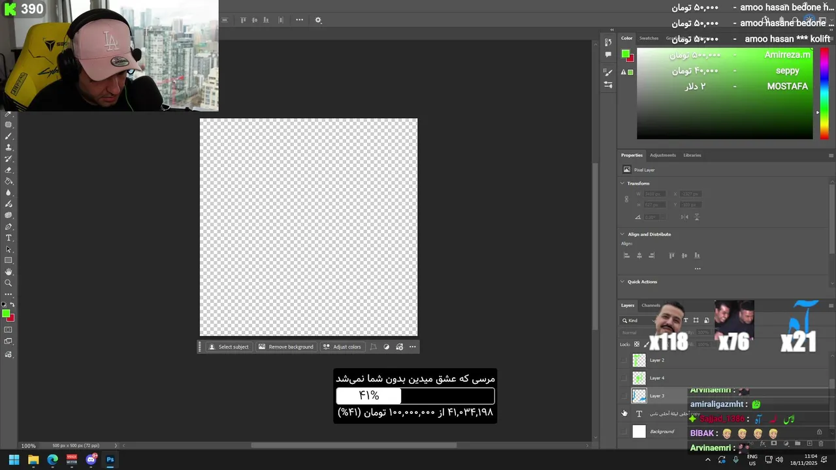
Task: Delete layer trash icon
Action: (821, 444)
